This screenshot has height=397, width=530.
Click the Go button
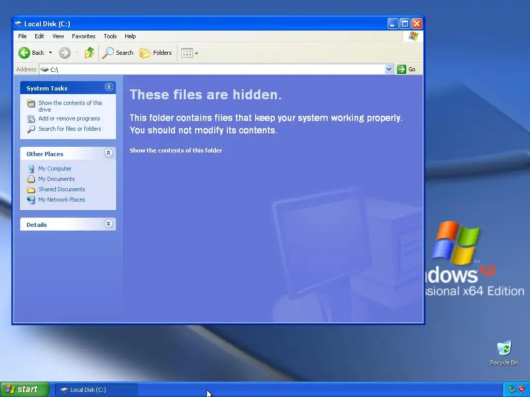(406, 69)
